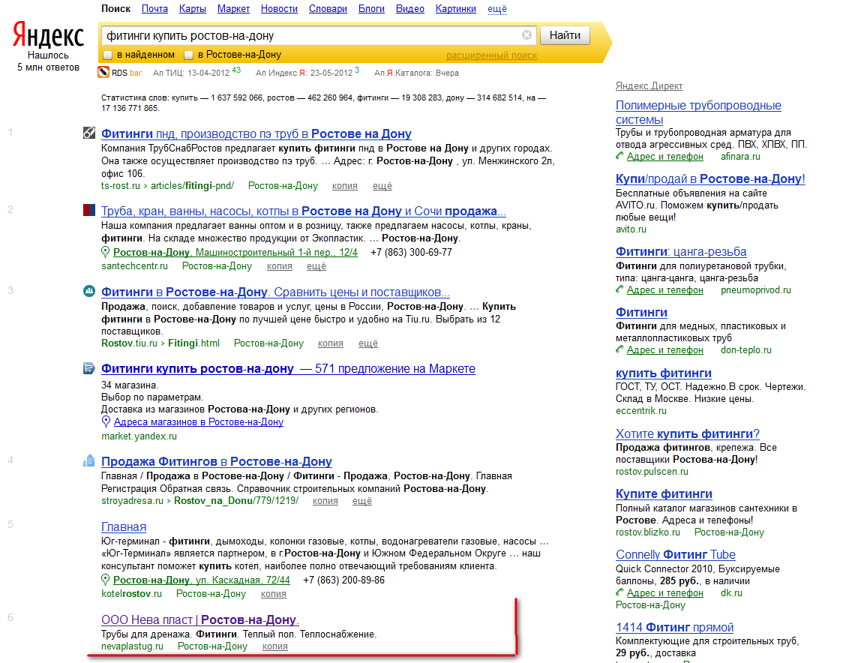867x663 pixels.
Task: Enable the 'в Ростове-На-Дону' checkbox
Action: pyautogui.click(x=188, y=55)
